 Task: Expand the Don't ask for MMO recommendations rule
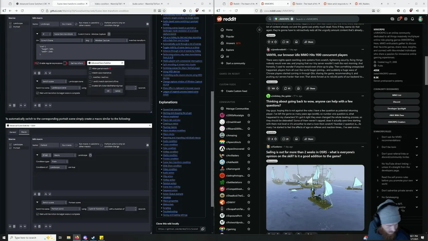pos(417,138)
